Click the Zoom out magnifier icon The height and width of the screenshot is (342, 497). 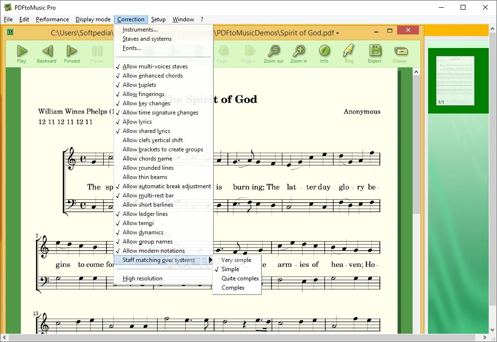[x=273, y=51]
